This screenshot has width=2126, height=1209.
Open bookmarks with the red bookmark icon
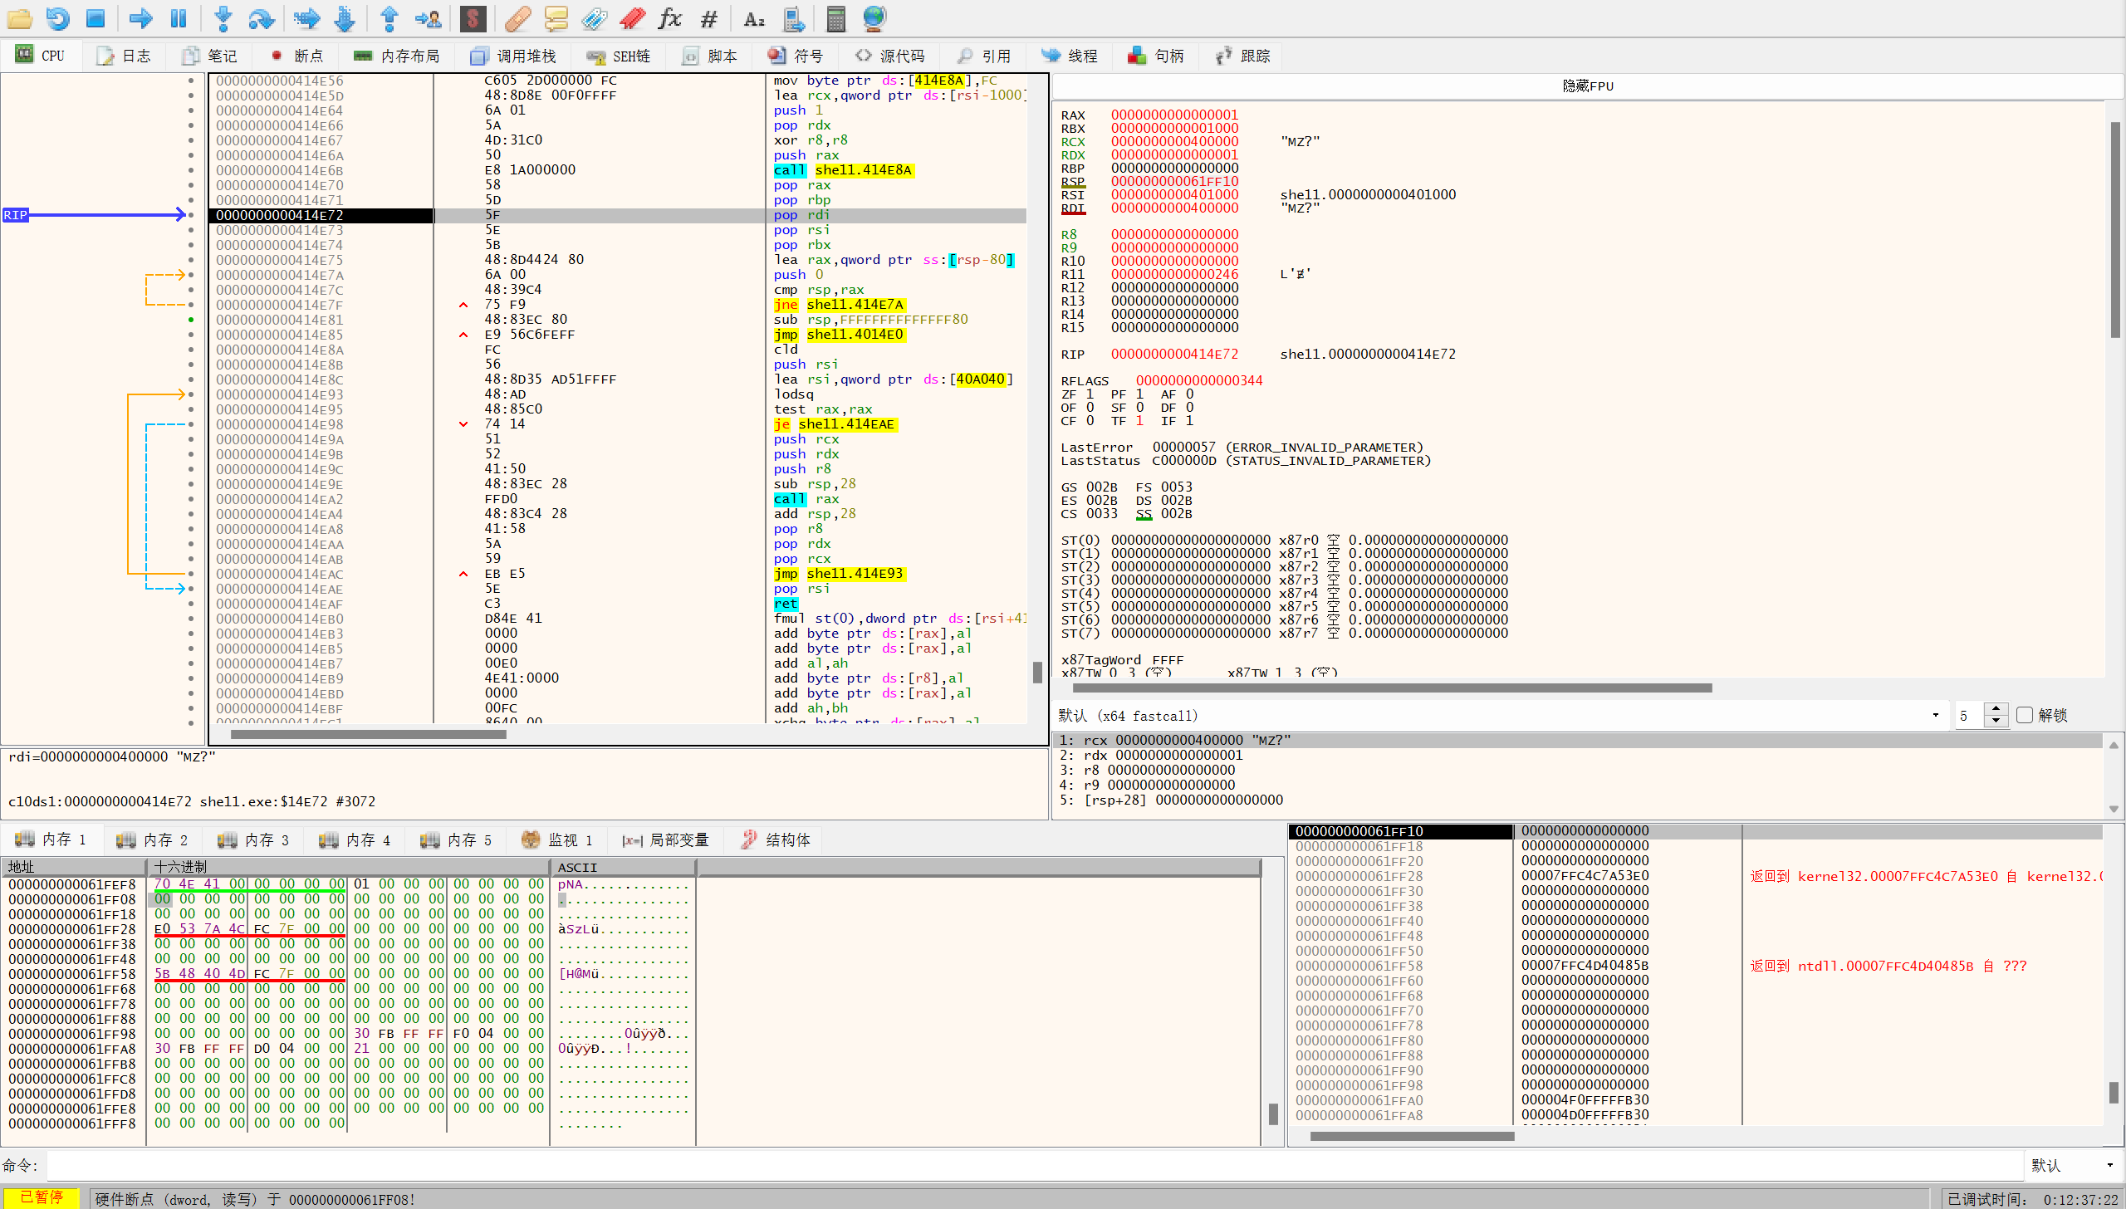[x=633, y=18]
